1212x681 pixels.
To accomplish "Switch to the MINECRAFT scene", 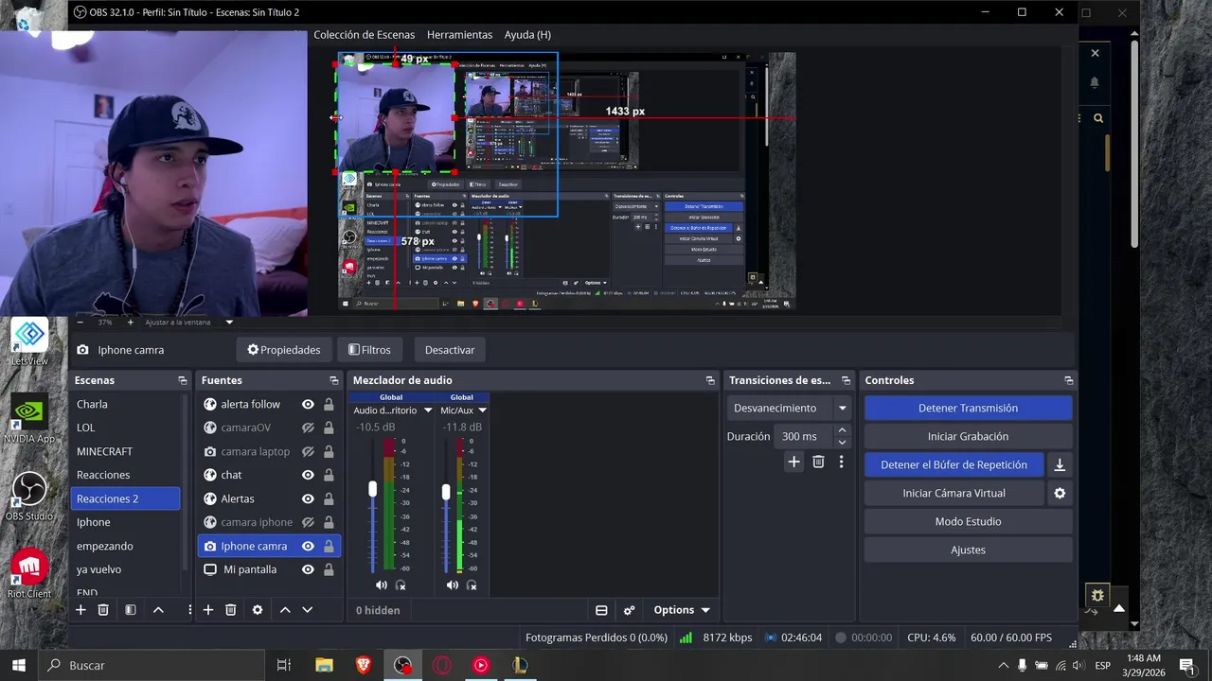I will tap(125, 451).
